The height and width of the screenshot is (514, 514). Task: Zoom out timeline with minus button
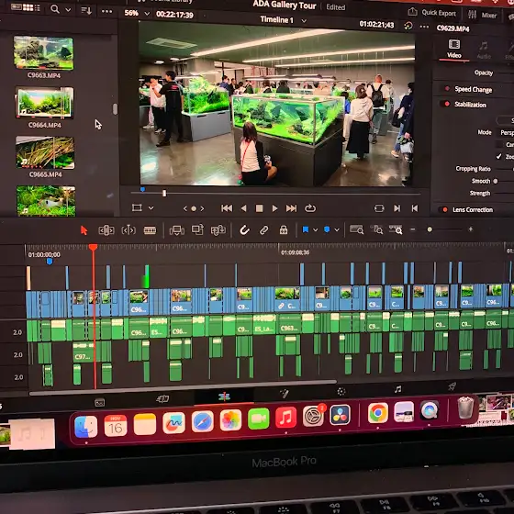click(413, 229)
